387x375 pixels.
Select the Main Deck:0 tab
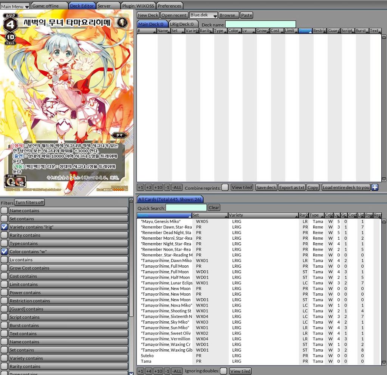152,24
